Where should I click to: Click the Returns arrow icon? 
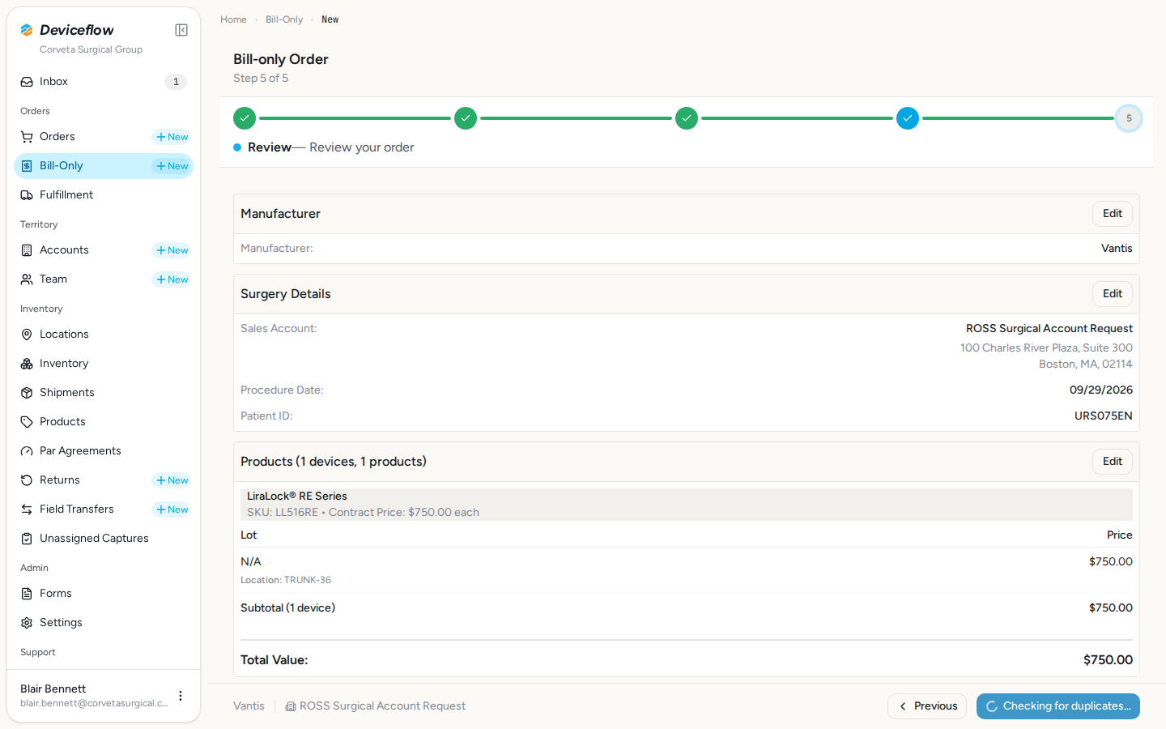click(x=27, y=480)
